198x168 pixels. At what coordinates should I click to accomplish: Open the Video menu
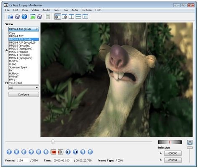coord(35,10)
